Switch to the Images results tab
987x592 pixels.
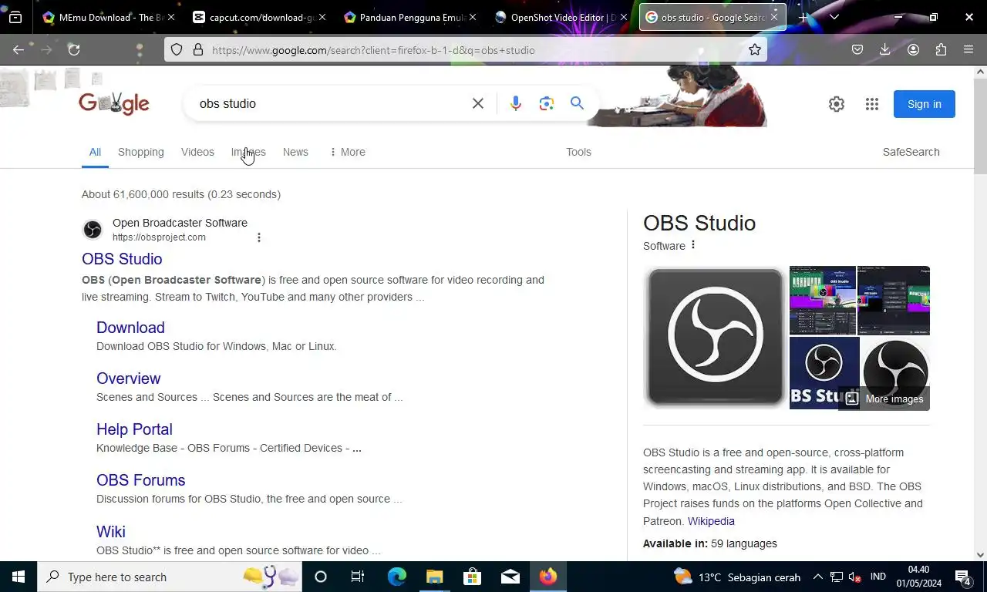(x=248, y=152)
